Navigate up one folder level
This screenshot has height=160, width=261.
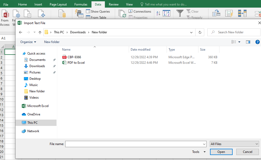[40, 32]
